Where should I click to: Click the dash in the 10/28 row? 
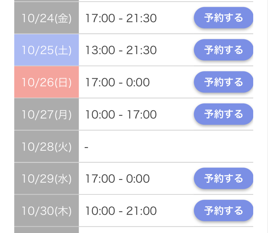point(87,147)
